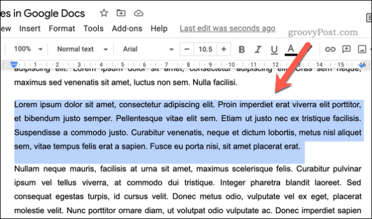372x219 pixels.
Task: Toggle bold formatting
Action: (242, 49)
